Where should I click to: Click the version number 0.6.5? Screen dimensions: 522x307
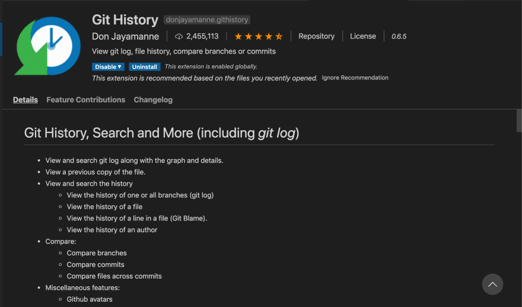pyautogui.click(x=399, y=36)
